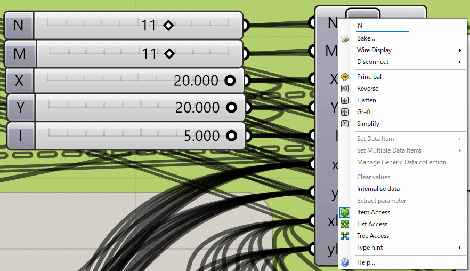470x271 pixels.
Task: Click the Type hint submenu arrow
Action: pyautogui.click(x=459, y=248)
